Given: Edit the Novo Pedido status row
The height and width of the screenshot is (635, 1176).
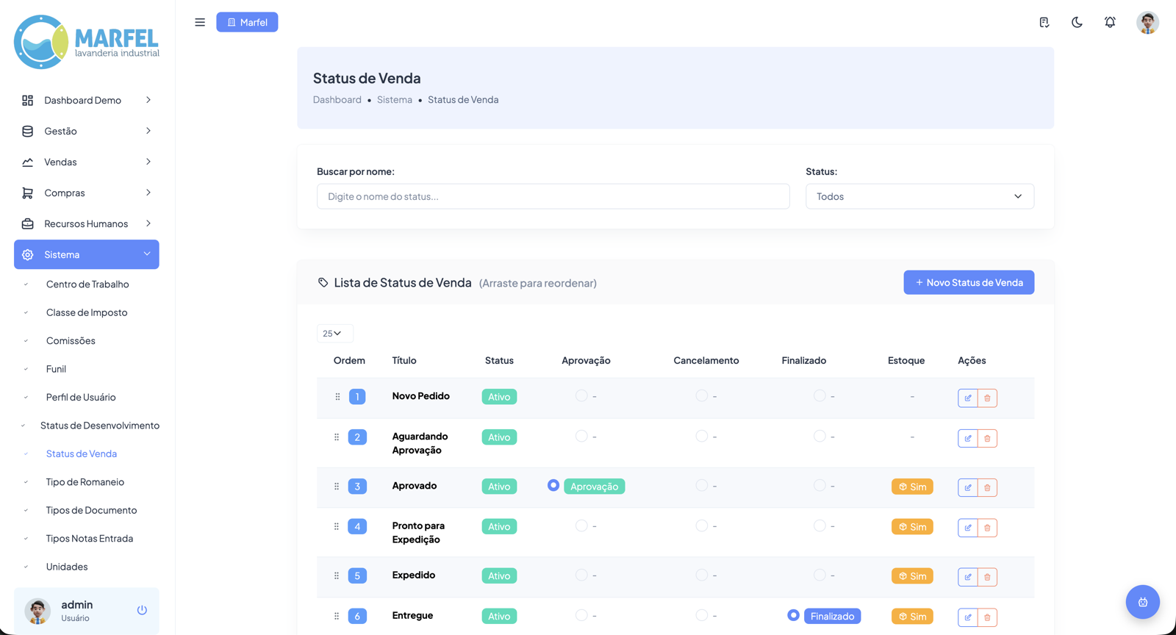Looking at the screenshot, I should coord(967,398).
